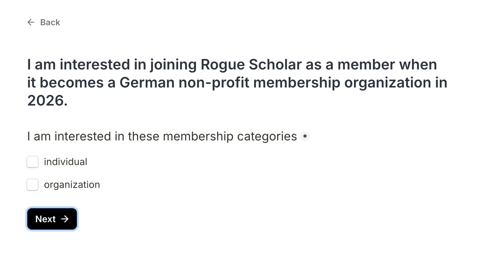Click the word "categories" in the question

tap(267, 137)
